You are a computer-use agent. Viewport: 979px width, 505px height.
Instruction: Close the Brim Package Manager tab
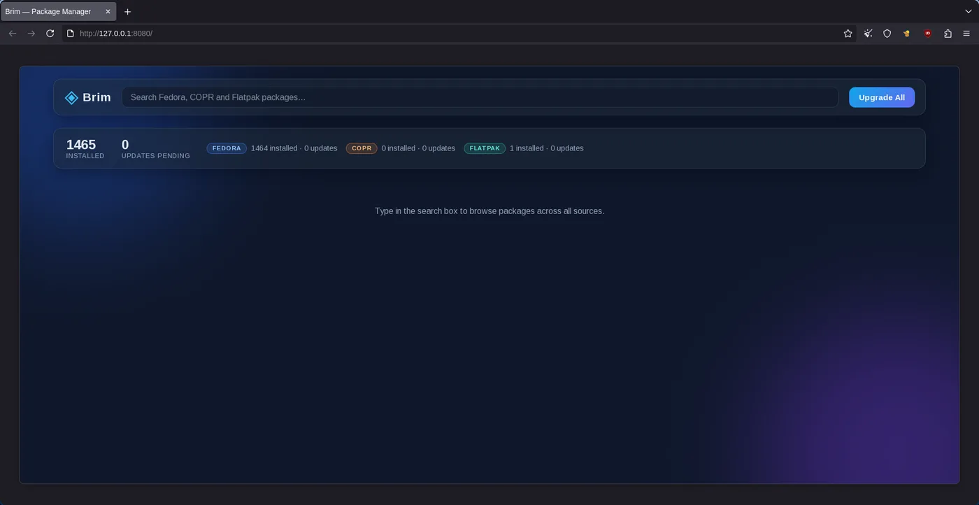pyautogui.click(x=108, y=12)
